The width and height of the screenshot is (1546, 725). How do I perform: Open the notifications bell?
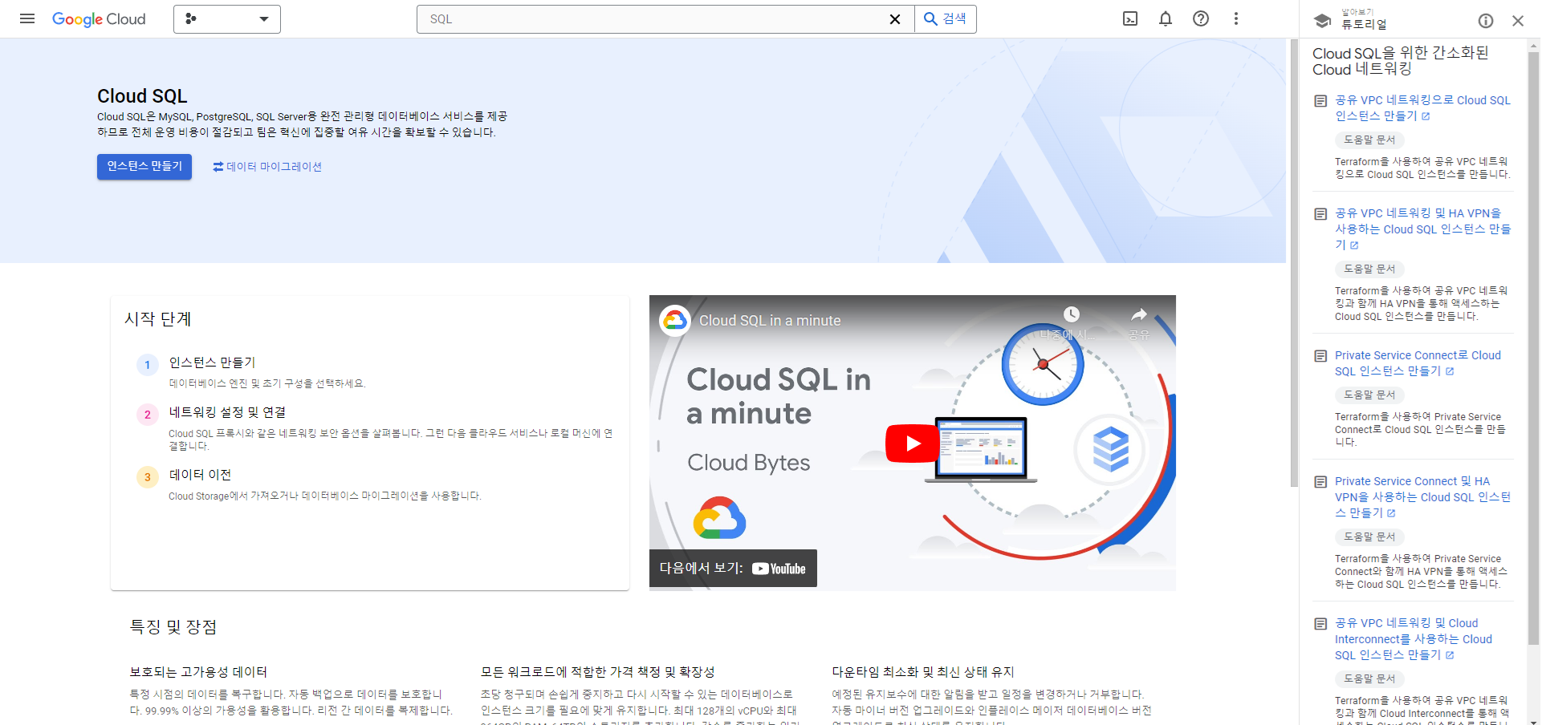point(1166,18)
